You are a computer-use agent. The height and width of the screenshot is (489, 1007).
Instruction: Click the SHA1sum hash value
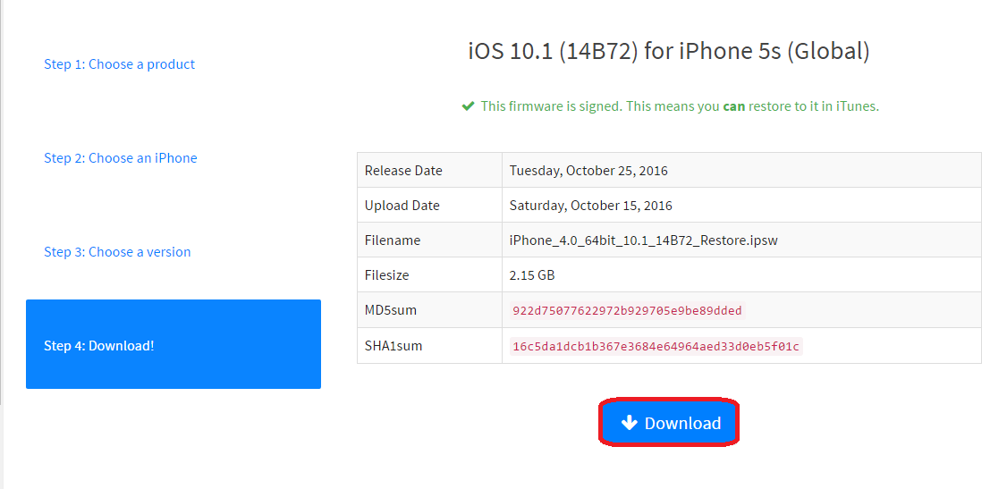tap(656, 346)
